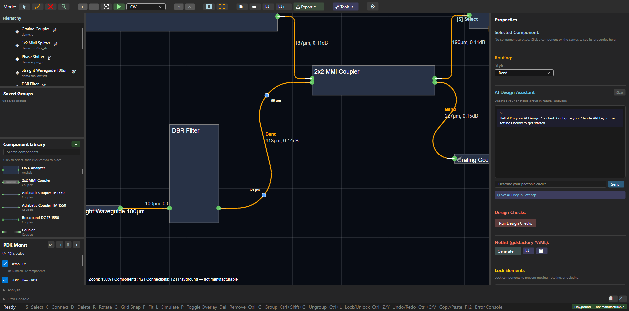Click the lower 69 µm bend handle
The height and width of the screenshot is (311, 629).
click(x=264, y=195)
